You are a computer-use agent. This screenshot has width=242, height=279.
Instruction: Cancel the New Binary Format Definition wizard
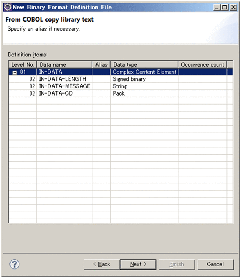[215, 264]
